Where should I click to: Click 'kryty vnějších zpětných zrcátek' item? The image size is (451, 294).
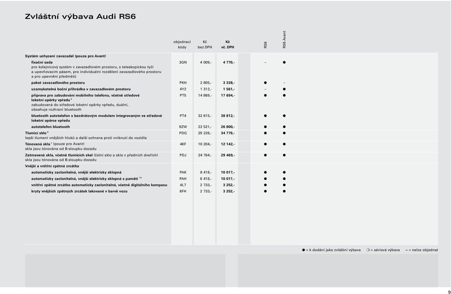(x=79, y=191)
